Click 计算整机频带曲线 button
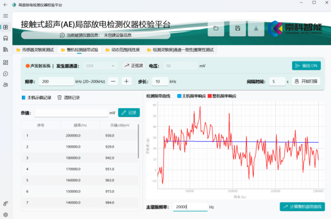Screen dimensions: 331x219 pyautogui.click(x=302, y=207)
